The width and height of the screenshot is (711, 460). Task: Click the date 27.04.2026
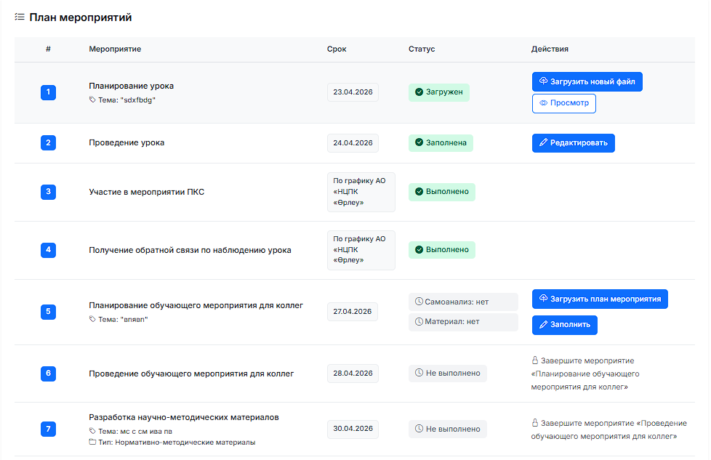(x=353, y=312)
